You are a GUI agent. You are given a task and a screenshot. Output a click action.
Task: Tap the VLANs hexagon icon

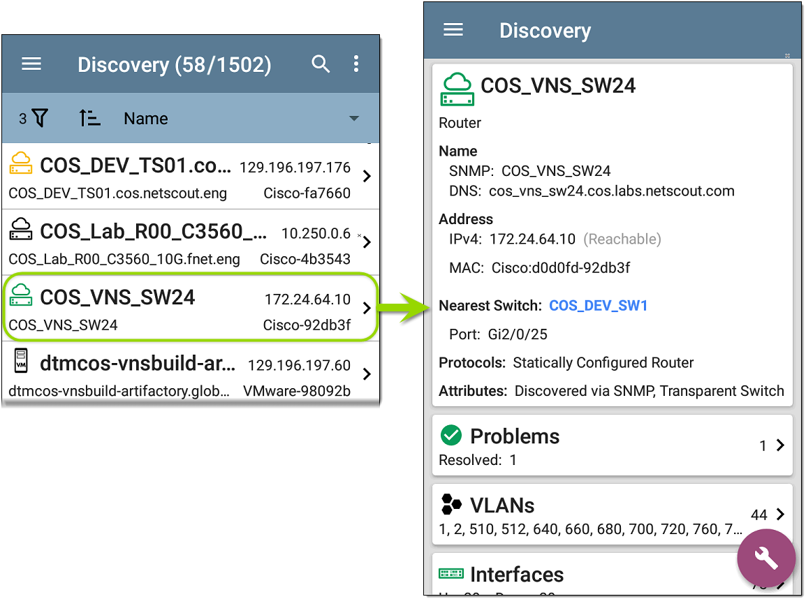[x=451, y=504]
